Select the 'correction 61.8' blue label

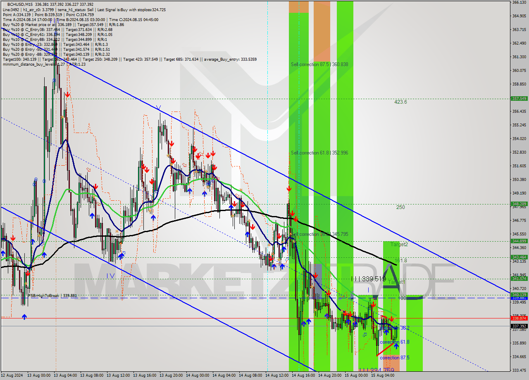tap(395, 342)
